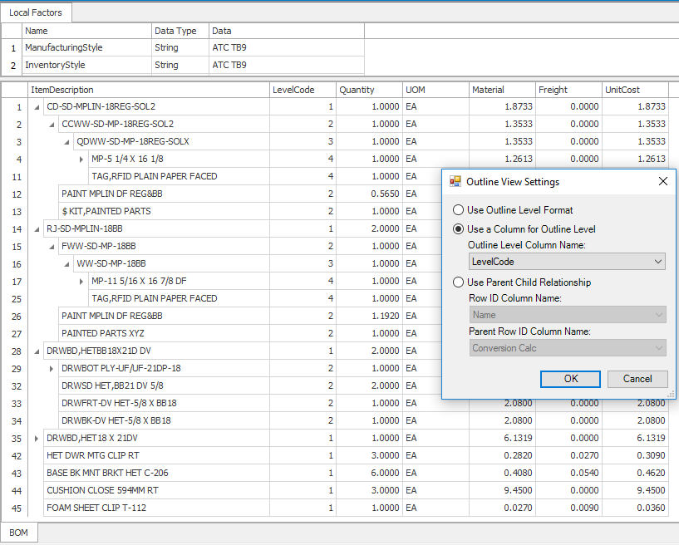
Task: Click the ItemDescription column header
Action: [150, 90]
